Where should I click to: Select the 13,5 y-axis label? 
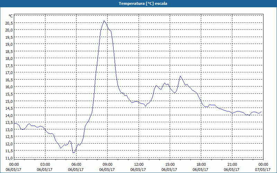point(9,122)
